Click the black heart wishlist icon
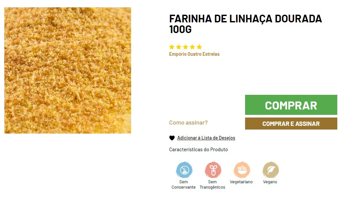Screen dimensions: 343x202 (x=172, y=138)
